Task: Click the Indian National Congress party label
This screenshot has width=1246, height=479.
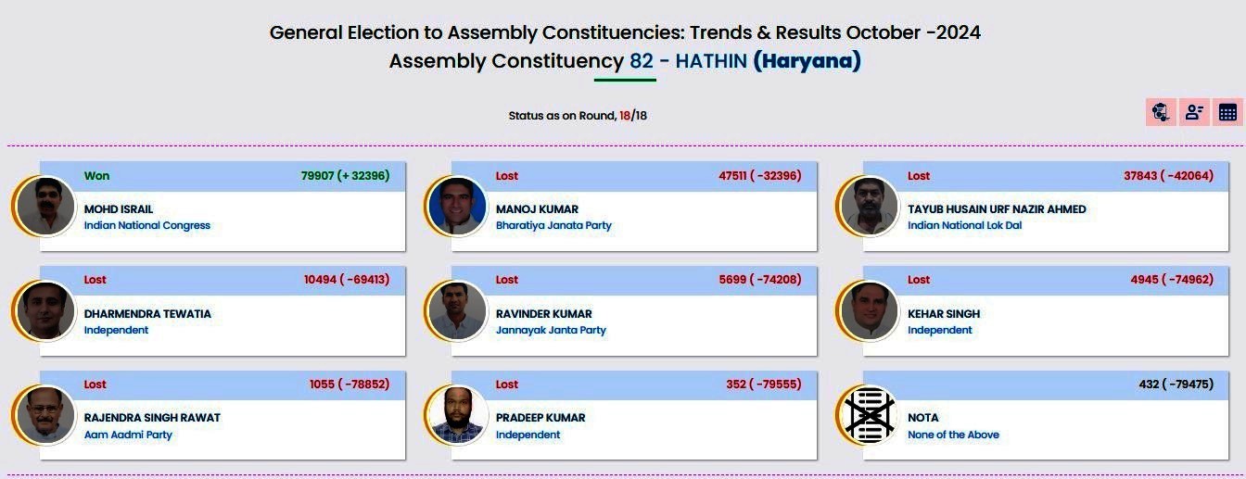Action: pos(147,225)
